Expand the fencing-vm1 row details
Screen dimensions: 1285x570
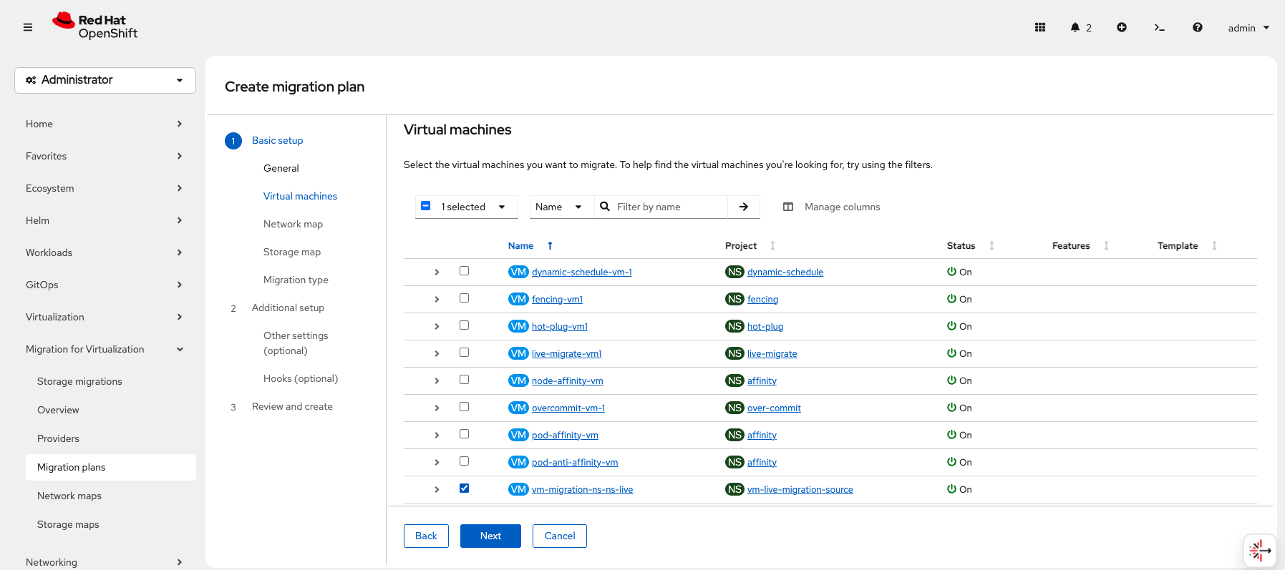[x=437, y=300]
